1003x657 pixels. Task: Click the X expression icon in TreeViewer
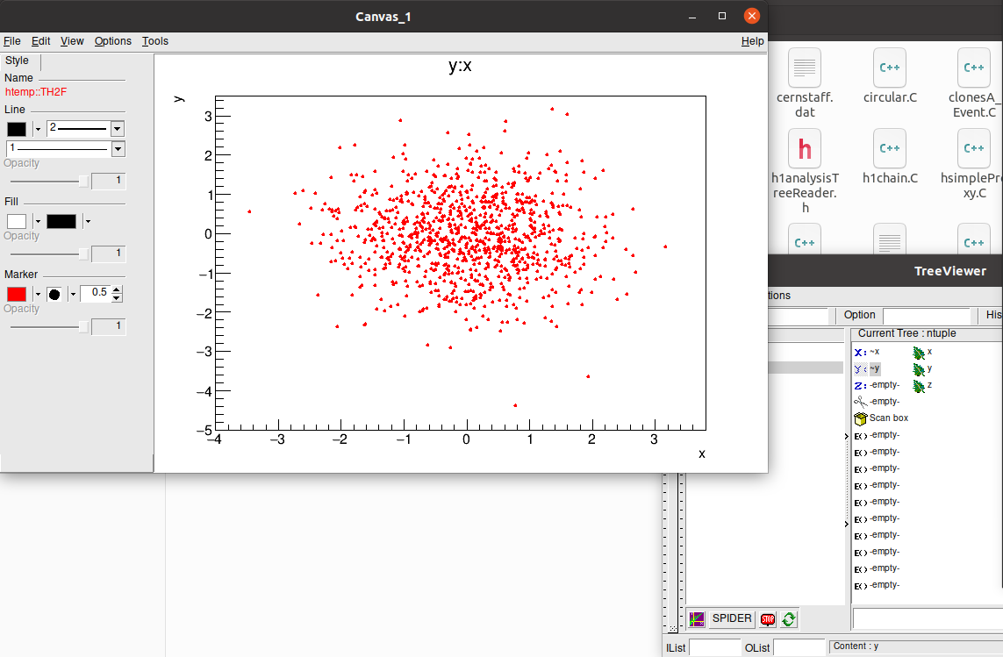(x=860, y=353)
